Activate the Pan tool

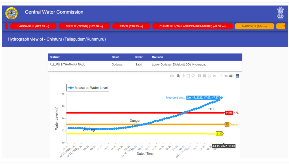(x=183, y=76)
